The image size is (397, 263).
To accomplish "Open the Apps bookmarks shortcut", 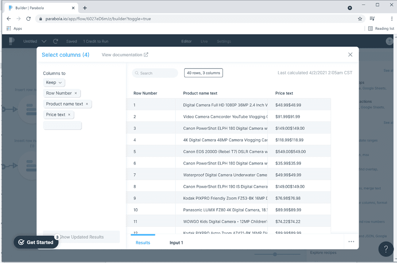I will tap(14, 28).
